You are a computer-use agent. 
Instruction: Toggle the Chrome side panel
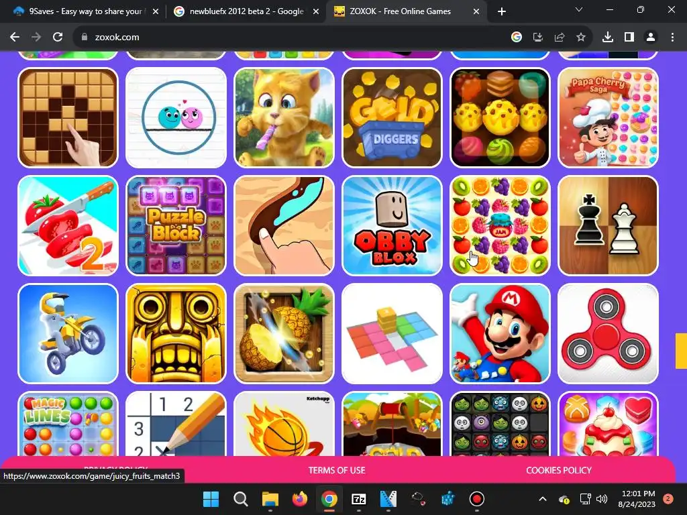tap(629, 38)
